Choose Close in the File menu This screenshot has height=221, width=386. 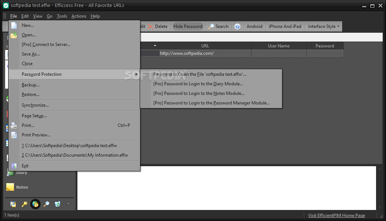pyautogui.click(x=74, y=64)
